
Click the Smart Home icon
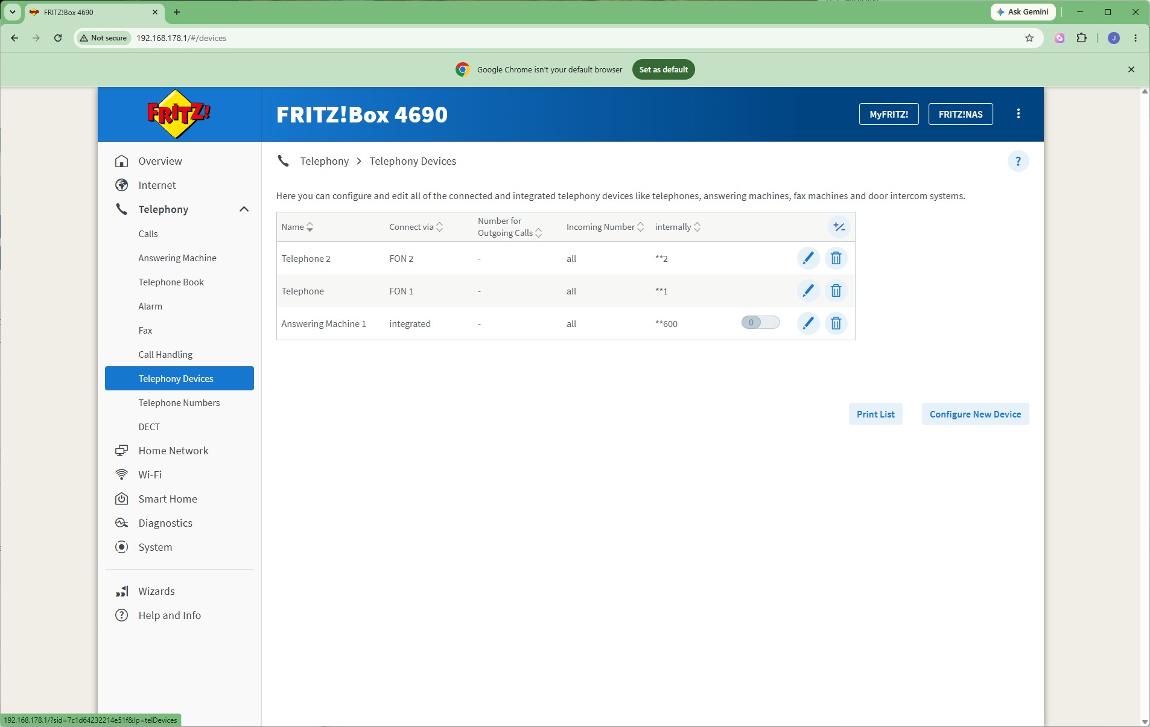(122, 499)
